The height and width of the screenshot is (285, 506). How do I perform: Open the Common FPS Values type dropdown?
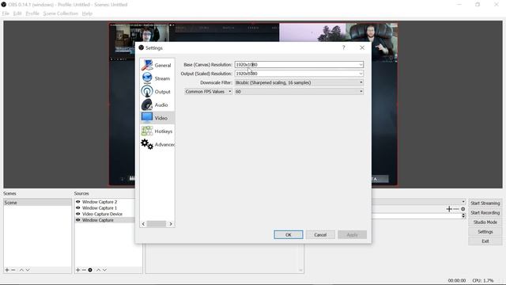click(208, 92)
